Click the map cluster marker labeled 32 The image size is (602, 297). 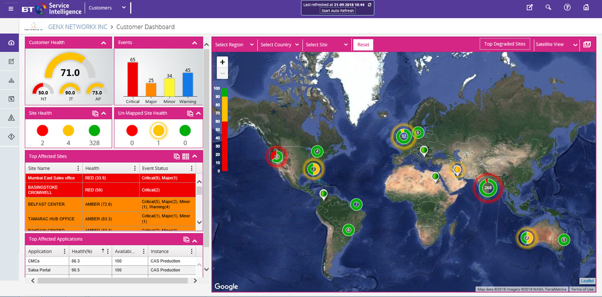tap(403, 137)
